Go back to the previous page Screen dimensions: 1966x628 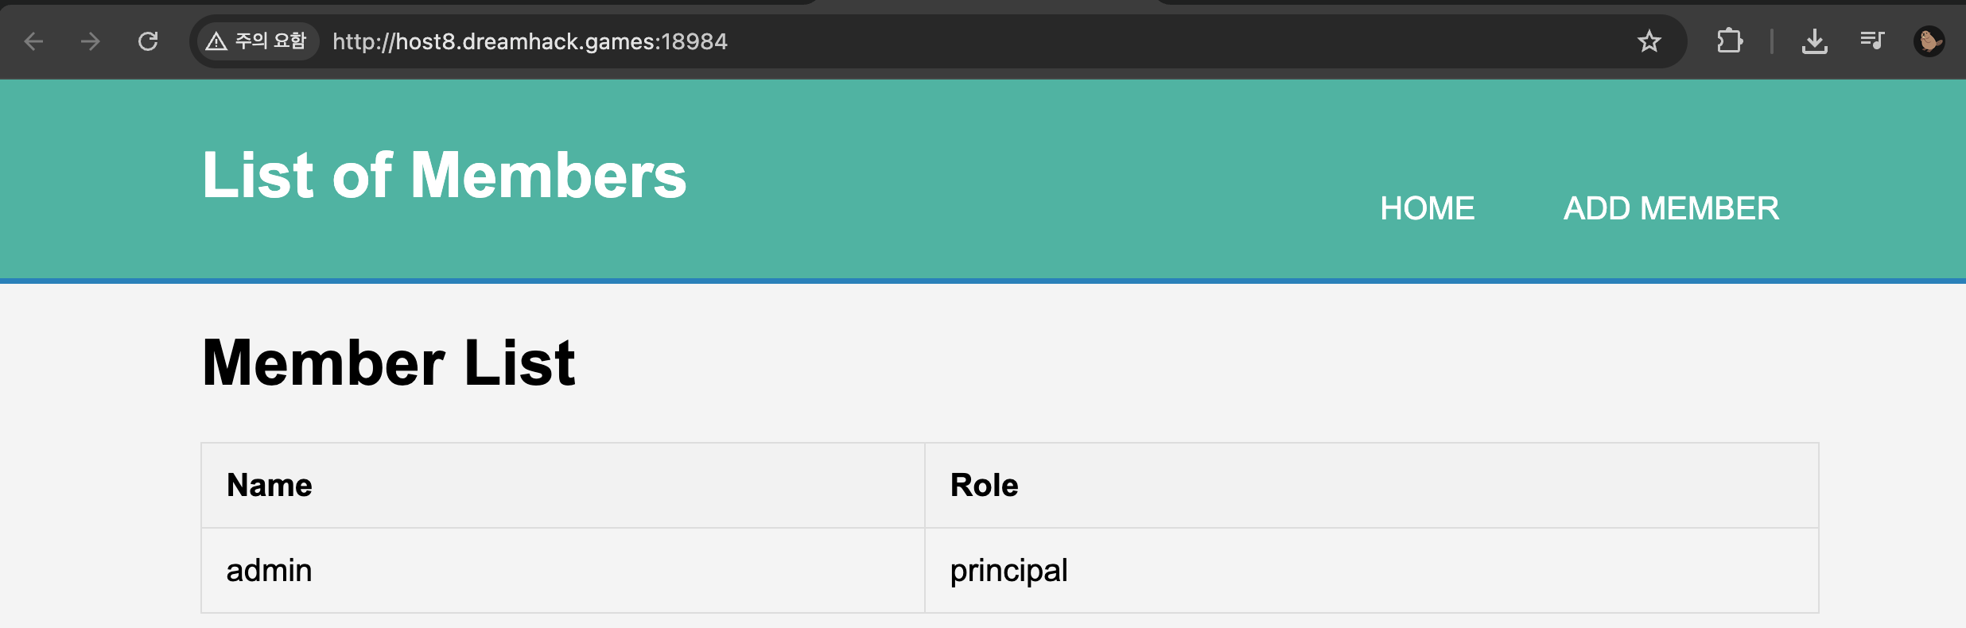[33, 41]
